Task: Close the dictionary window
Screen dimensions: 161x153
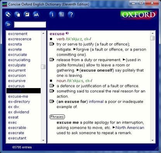Action: (152, 3)
